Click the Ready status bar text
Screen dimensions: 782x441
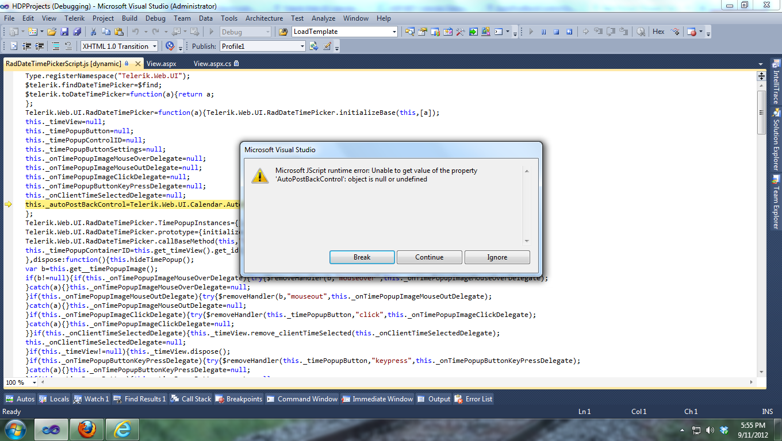pos(11,412)
